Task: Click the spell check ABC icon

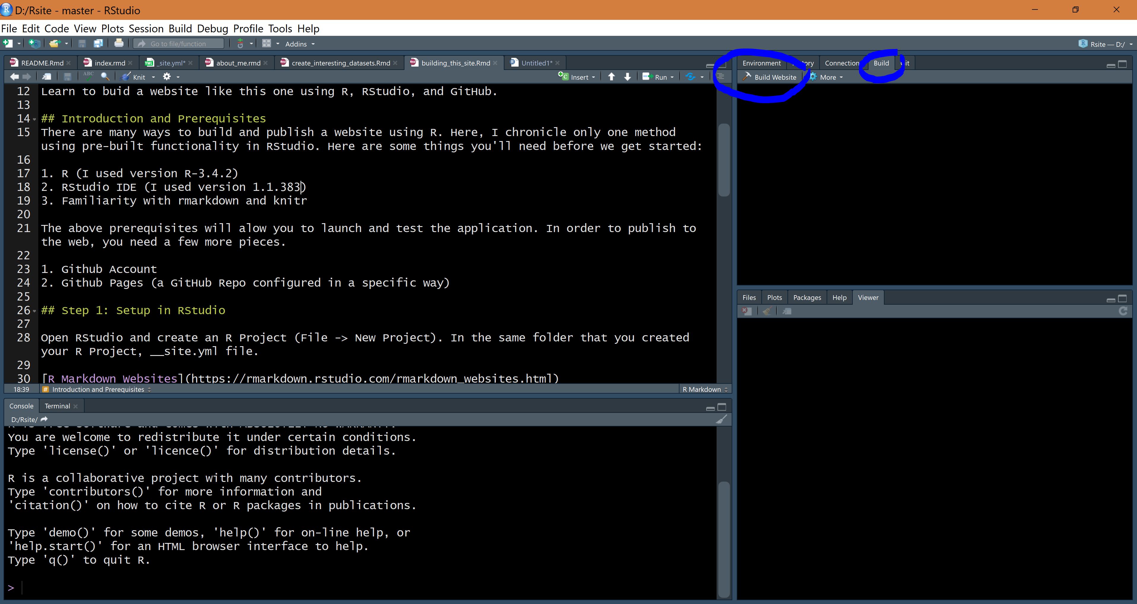Action: (x=88, y=76)
